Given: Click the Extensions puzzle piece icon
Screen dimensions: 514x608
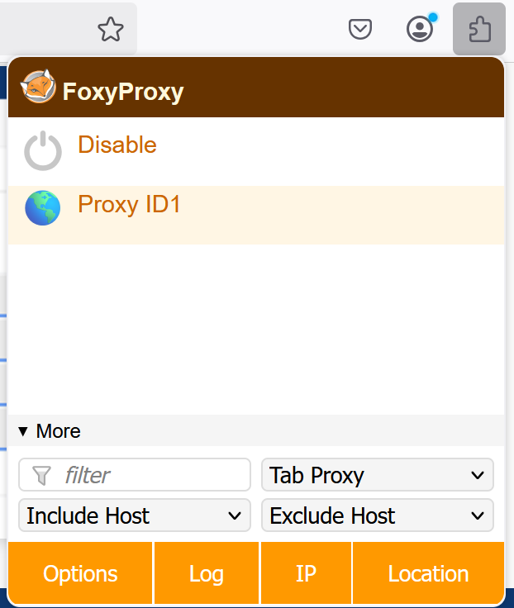Looking at the screenshot, I should [x=479, y=31].
